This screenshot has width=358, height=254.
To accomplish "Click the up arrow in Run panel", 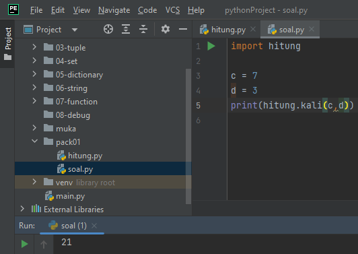I will 44,245.
